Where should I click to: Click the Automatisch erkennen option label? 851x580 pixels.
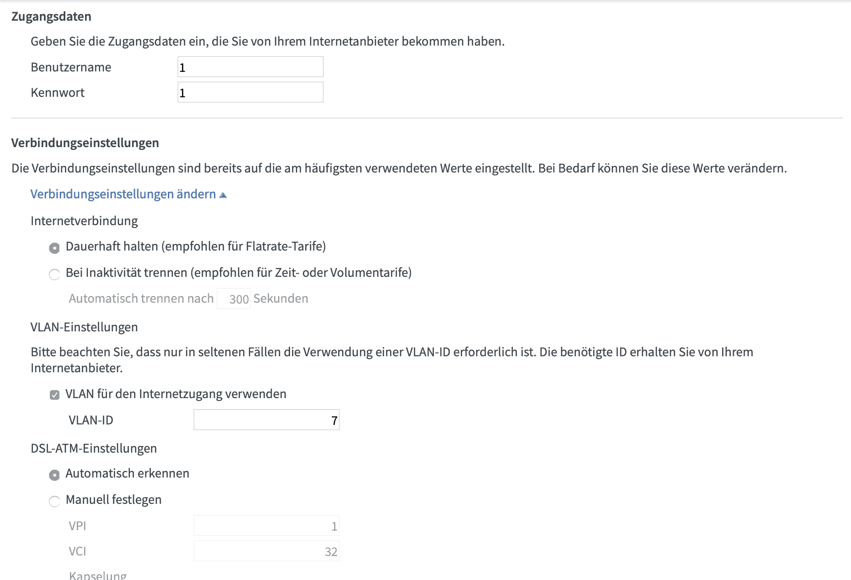point(127,473)
